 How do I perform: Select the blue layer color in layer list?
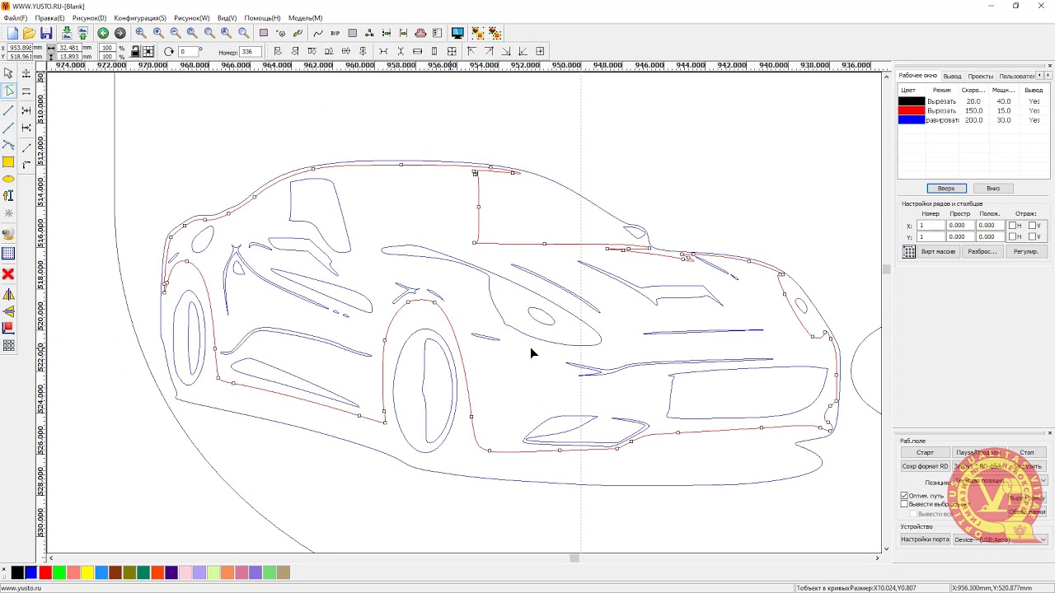(912, 120)
